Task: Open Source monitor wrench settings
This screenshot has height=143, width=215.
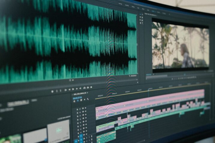Action: pos(130,76)
